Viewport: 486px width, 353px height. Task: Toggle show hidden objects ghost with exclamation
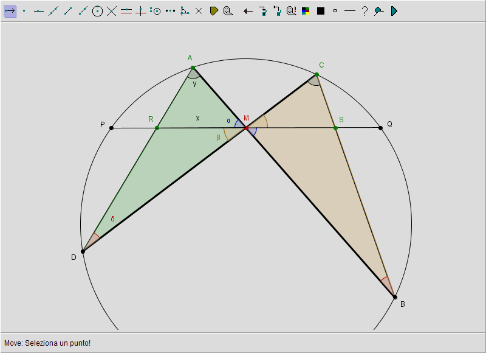292,11
